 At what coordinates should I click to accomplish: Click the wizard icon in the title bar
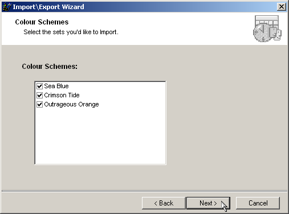tap(7, 7)
